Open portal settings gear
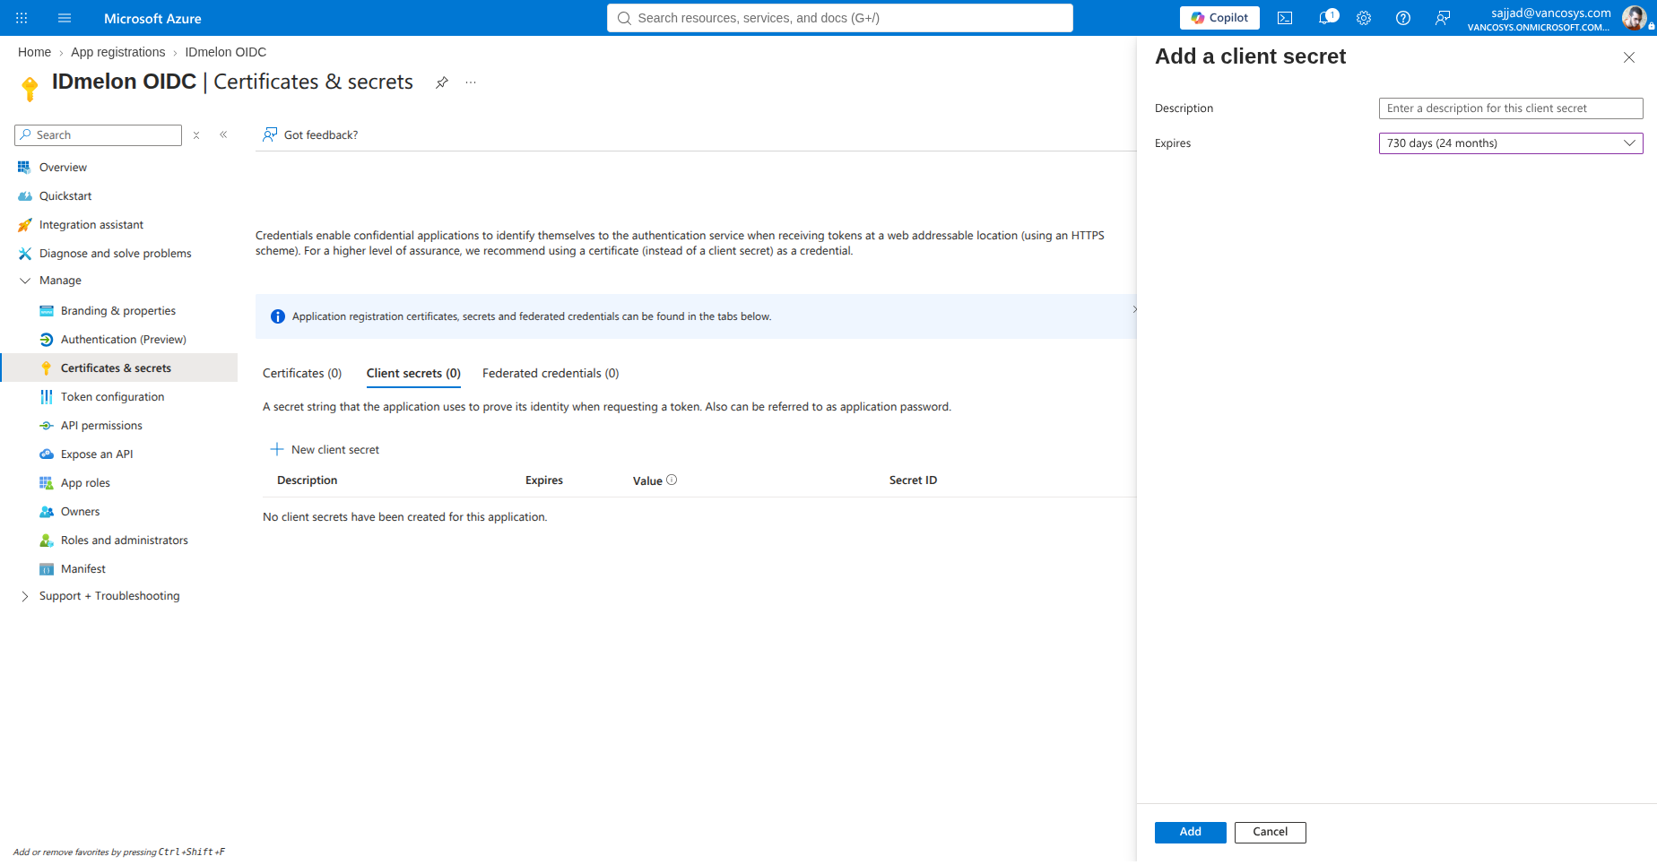The width and height of the screenshot is (1657, 865). [x=1364, y=18]
